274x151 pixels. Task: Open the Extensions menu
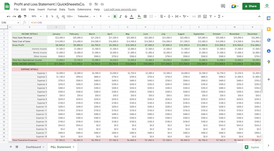[x=84, y=9]
